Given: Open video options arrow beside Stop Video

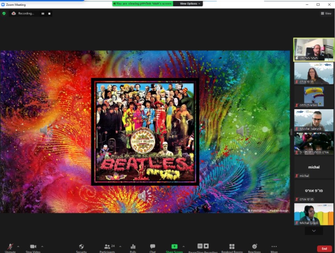Looking at the screenshot, I should [x=42, y=247].
